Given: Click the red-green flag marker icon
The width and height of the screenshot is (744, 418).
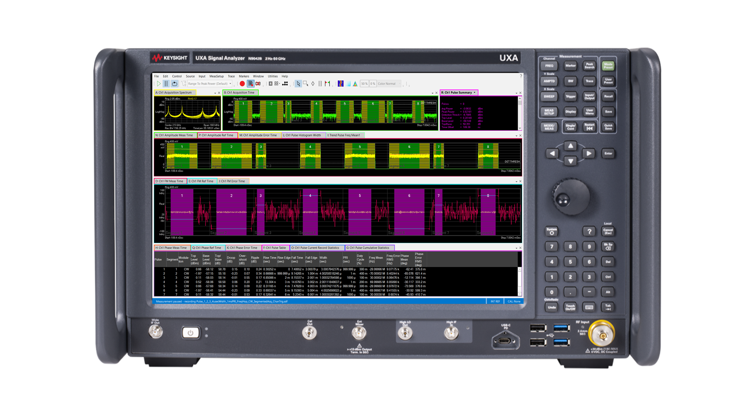Looking at the screenshot, I should click(x=327, y=84).
